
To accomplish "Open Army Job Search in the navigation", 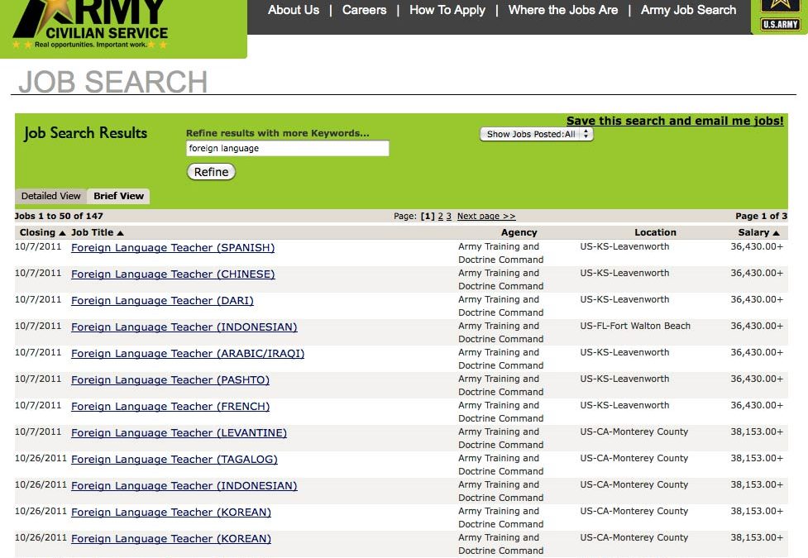I will point(688,10).
